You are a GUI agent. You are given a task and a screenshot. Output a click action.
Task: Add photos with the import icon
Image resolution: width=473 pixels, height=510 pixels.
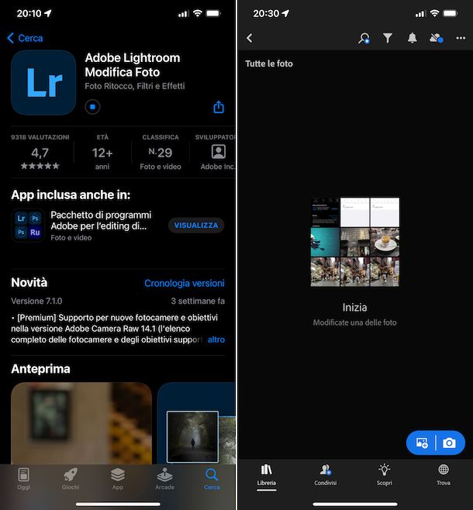pos(422,443)
